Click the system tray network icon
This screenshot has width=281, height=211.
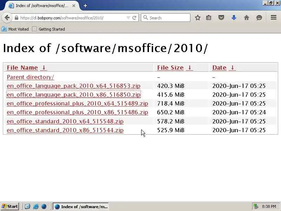tap(256, 206)
